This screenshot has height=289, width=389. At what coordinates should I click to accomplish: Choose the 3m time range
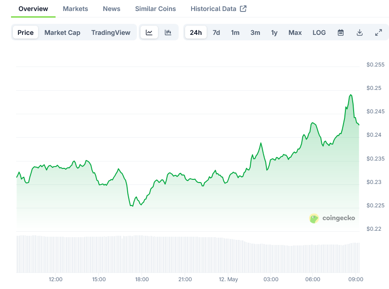click(255, 33)
